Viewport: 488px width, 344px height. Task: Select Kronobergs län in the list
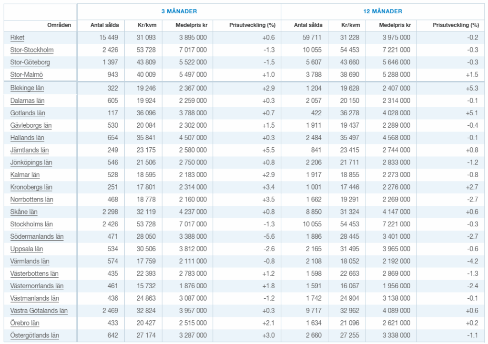click(31, 187)
